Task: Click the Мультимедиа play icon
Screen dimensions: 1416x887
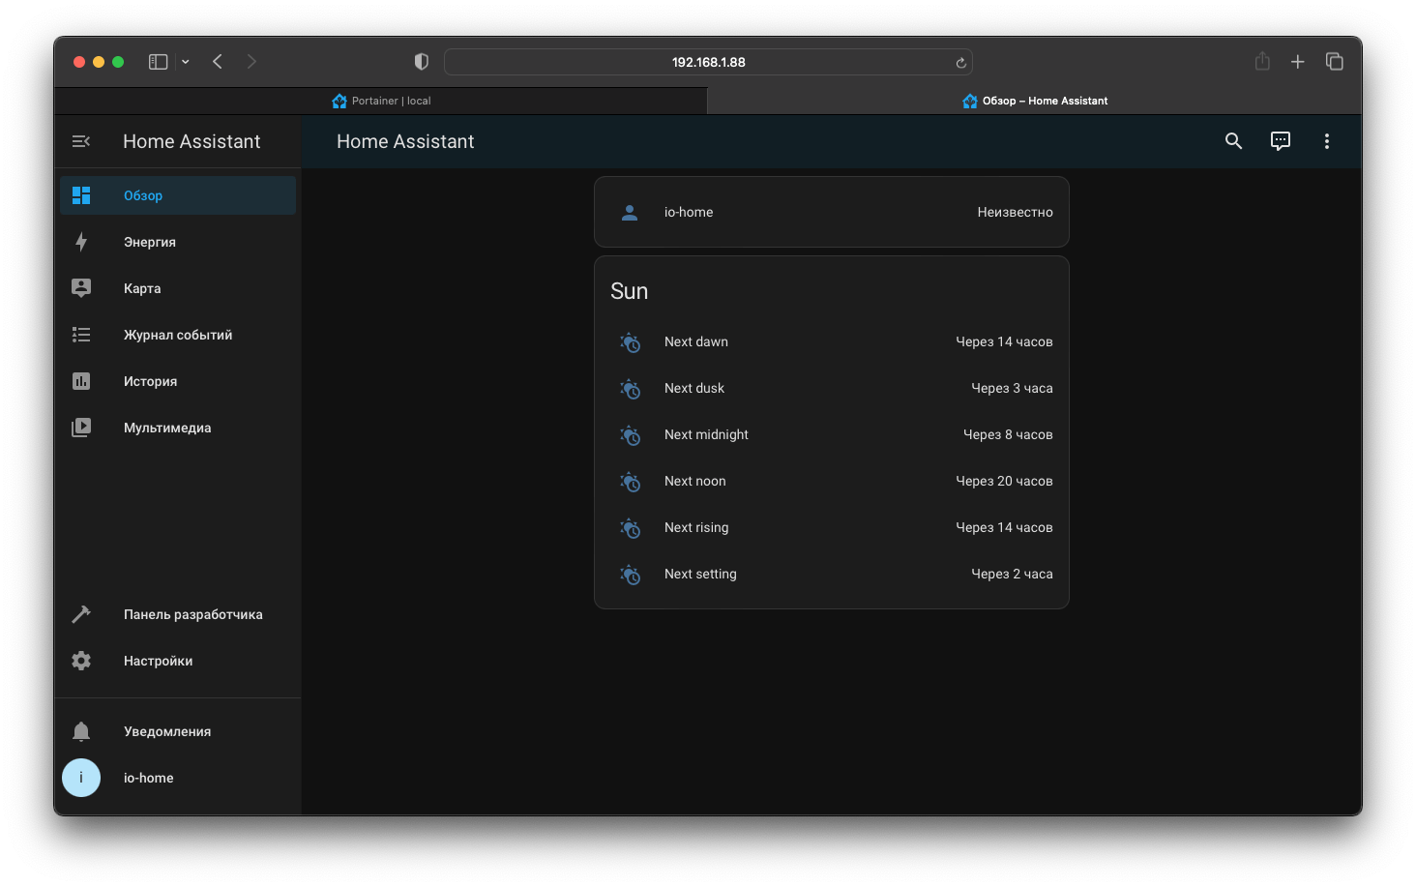Action: pos(81,428)
